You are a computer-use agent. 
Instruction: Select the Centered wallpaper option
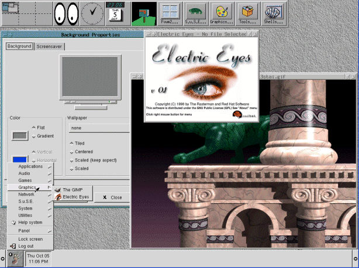[x=81, y=151]
